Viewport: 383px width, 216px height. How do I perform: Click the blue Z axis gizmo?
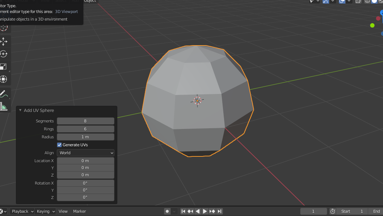(x=382, y=12)
